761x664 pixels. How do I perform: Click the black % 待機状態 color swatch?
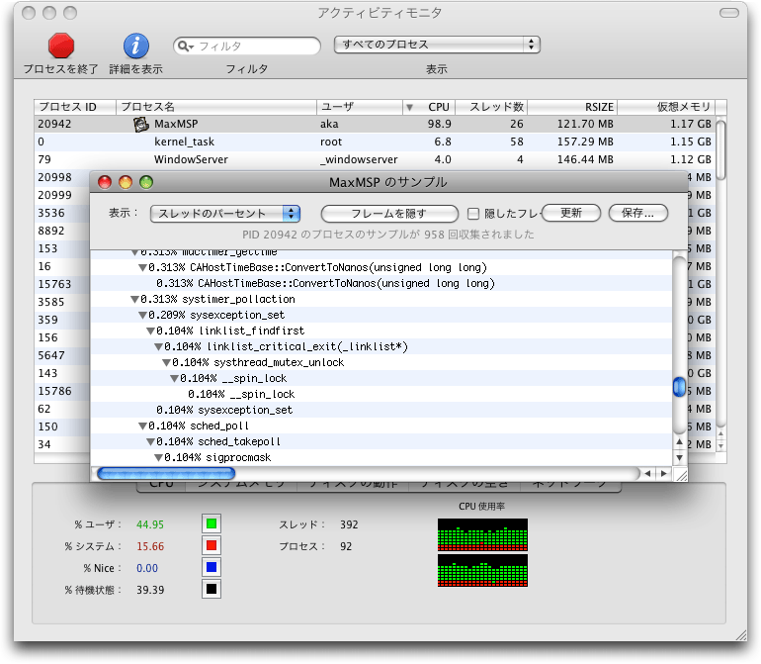click(x=211, y=590)
